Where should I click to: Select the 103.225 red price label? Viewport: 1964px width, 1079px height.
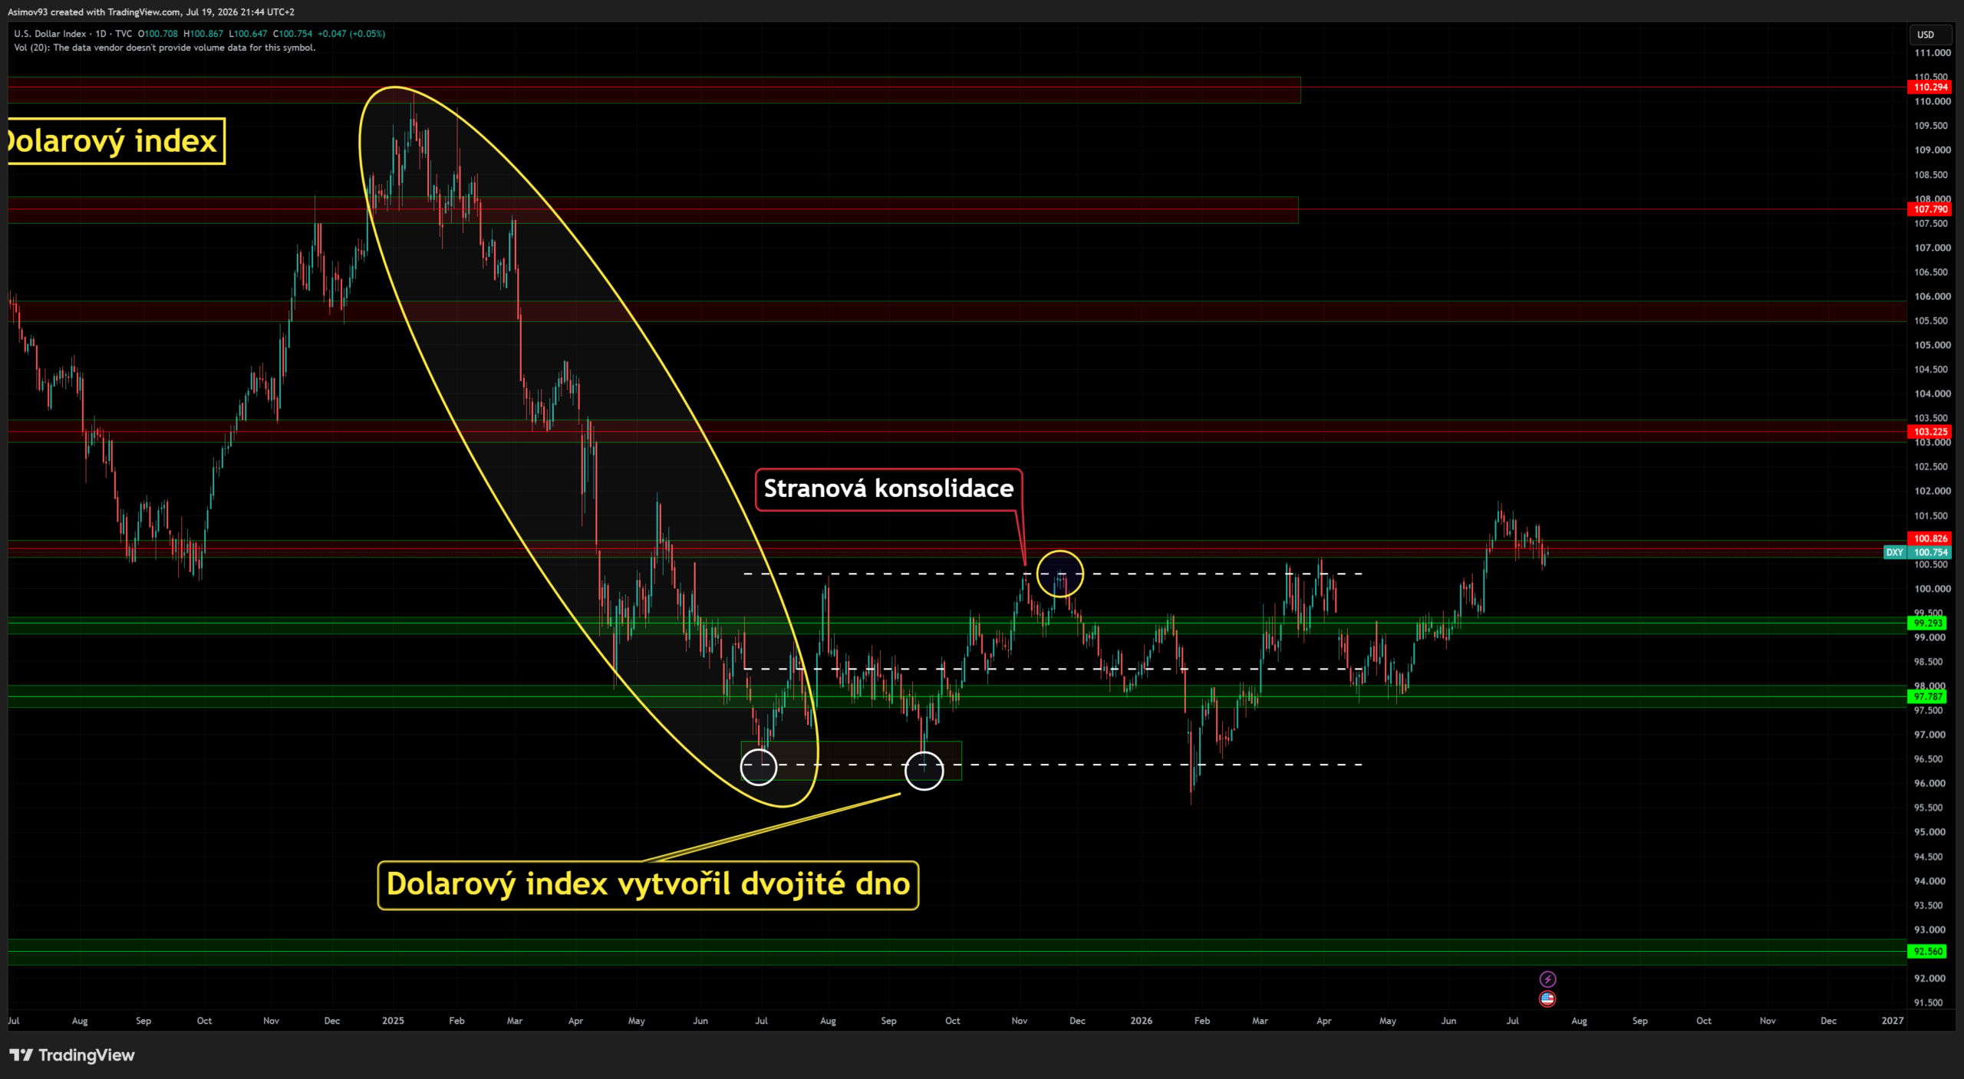pos(1930,432)
